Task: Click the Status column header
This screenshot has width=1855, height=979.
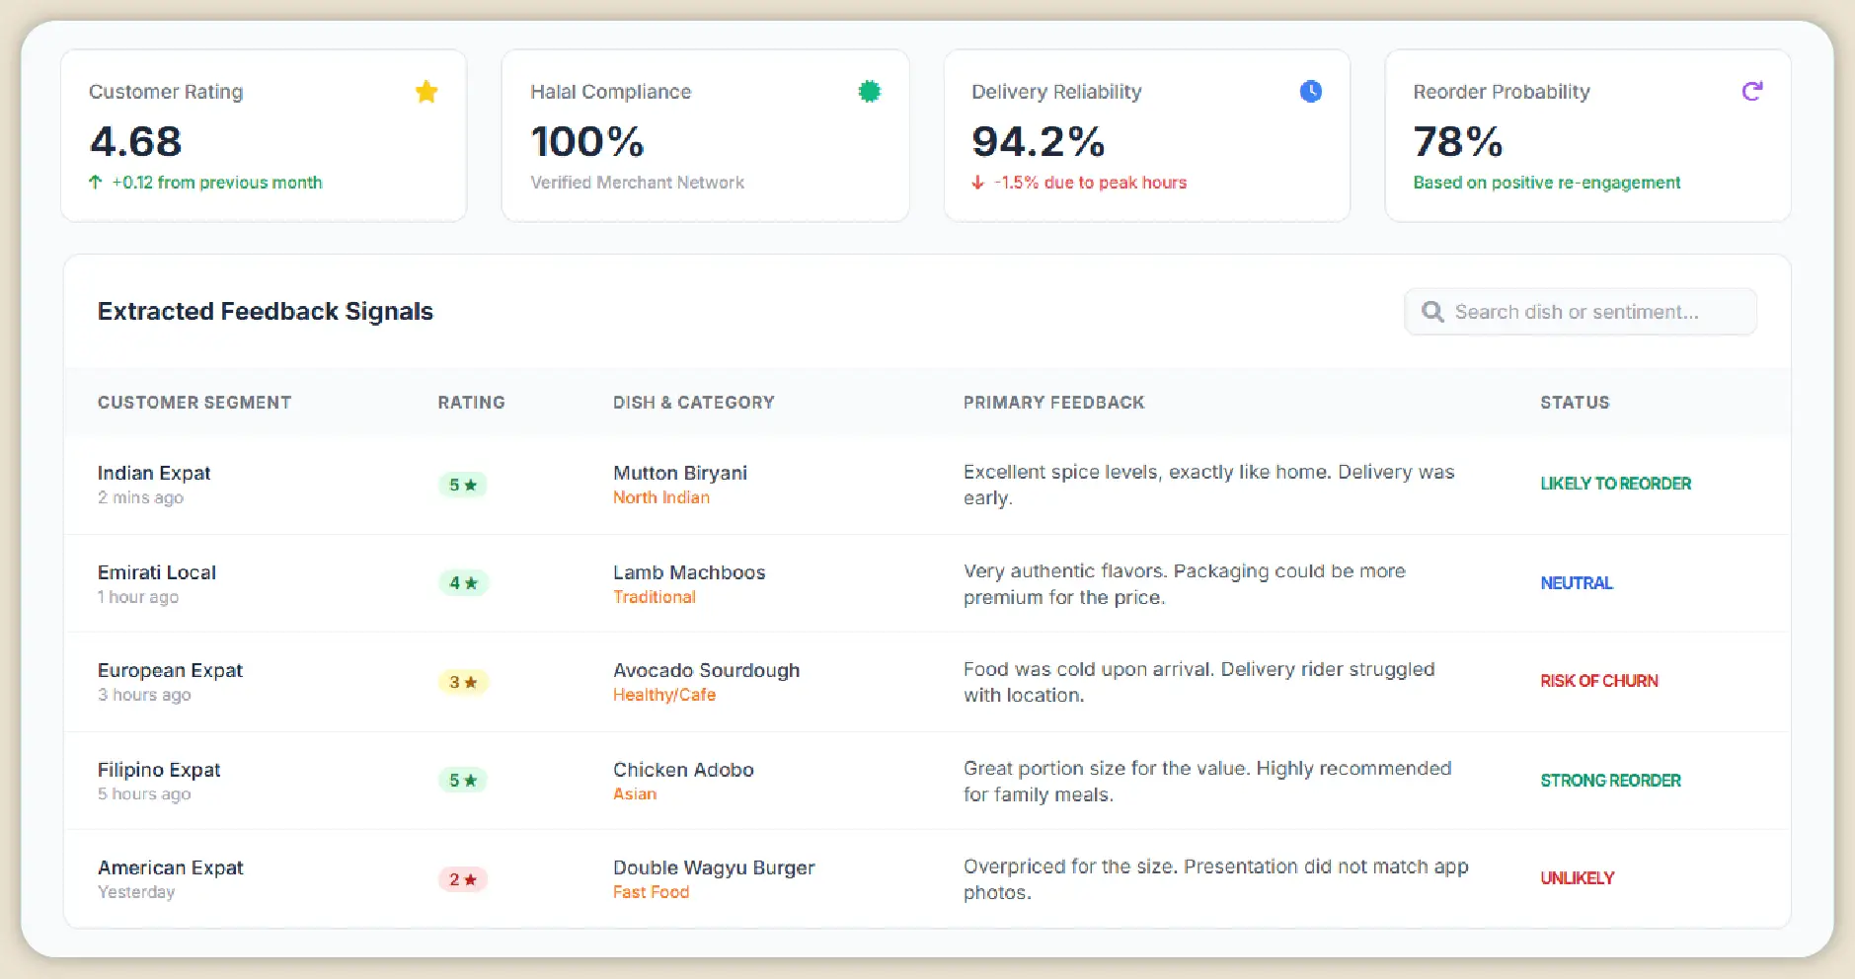Action: [x=1575, y=403]
